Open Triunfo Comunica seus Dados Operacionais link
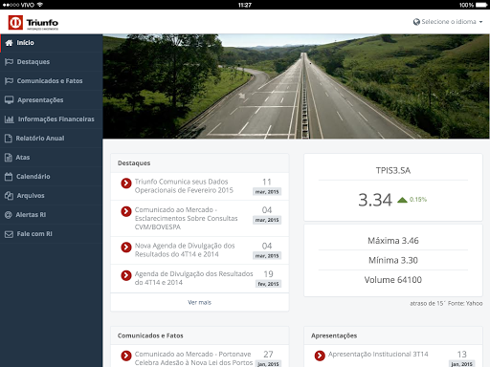Screen dimensions: 490x367 [x=184, y=185]
